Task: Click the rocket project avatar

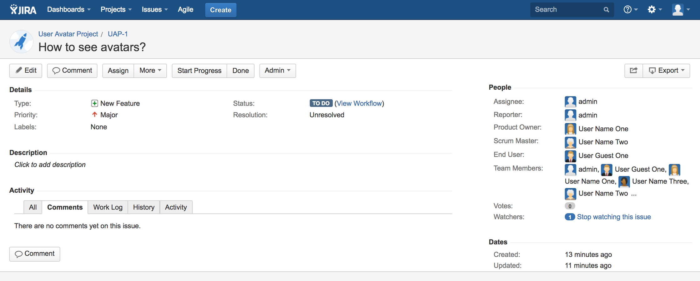Action: [x=21, y=41]
